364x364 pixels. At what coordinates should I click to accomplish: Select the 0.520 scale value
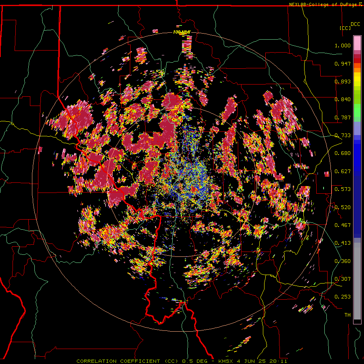pyautogui.click(x=343, y=207)
